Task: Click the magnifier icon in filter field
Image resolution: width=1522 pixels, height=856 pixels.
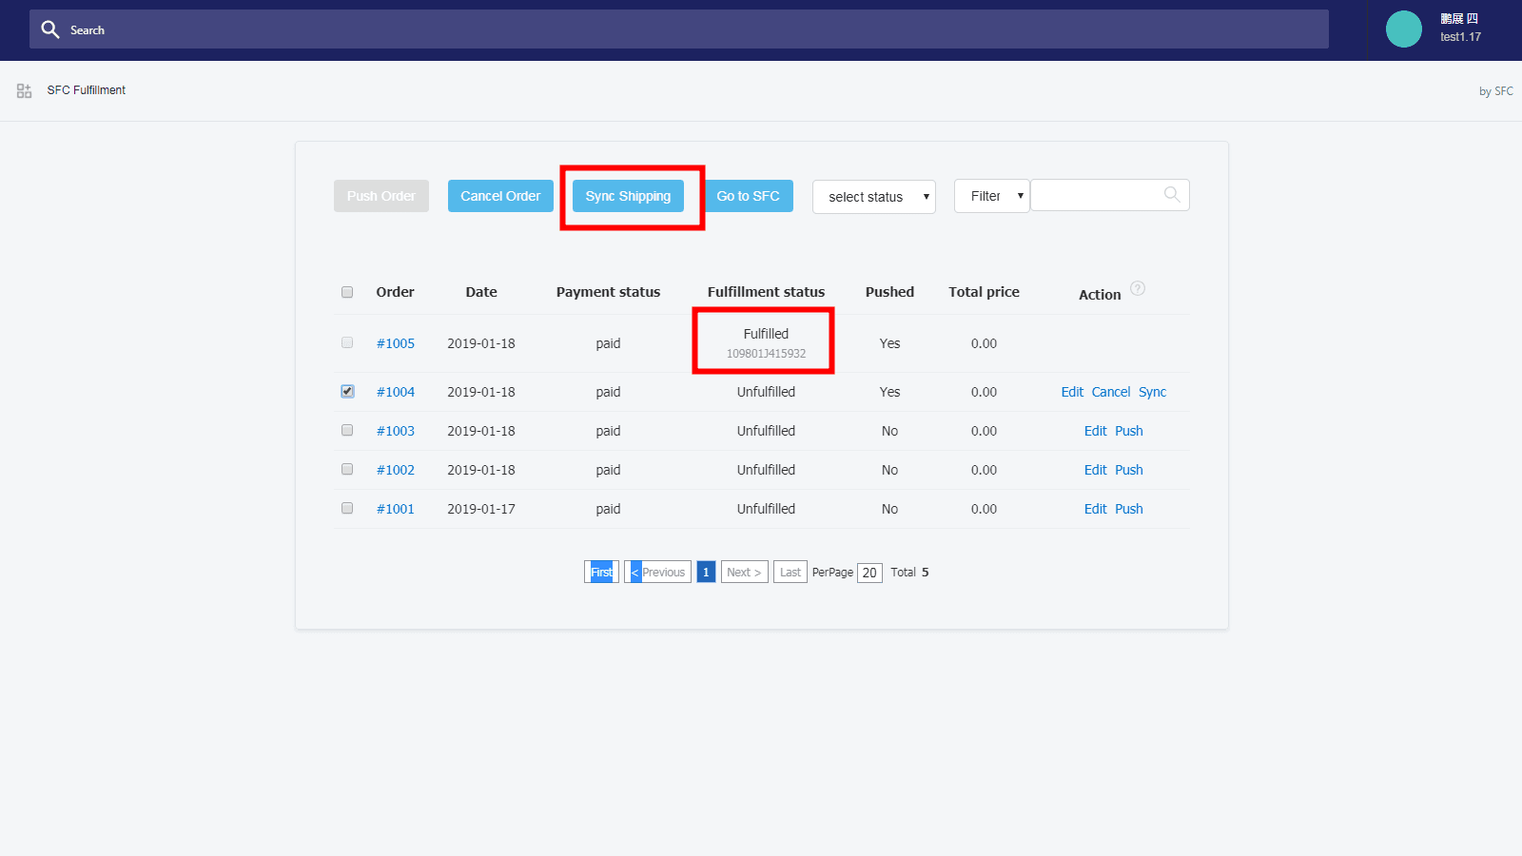Action: tap(1172, 195)
